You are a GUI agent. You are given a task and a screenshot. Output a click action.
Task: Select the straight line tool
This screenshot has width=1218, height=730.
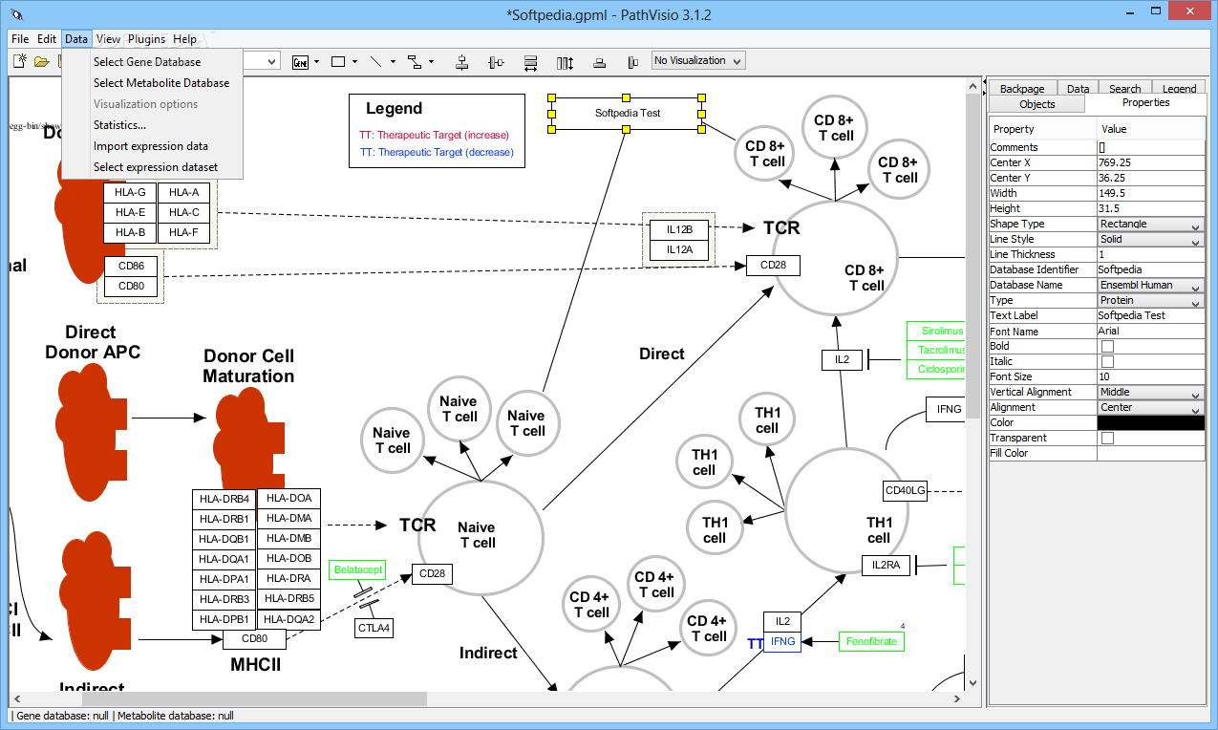tap(376, 62)
